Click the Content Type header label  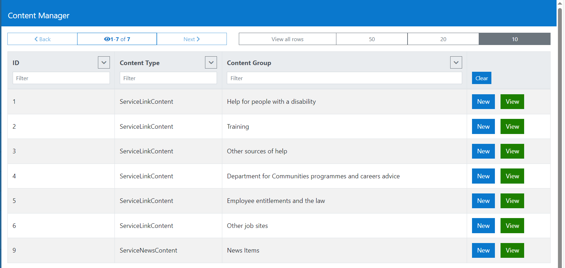click(139, 63)
